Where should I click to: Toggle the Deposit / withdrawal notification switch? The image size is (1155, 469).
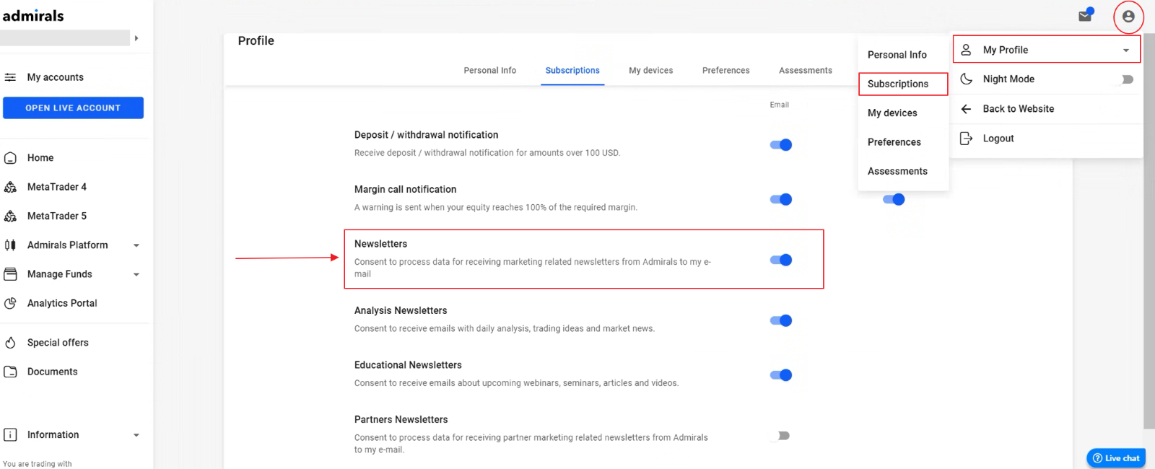781,145
